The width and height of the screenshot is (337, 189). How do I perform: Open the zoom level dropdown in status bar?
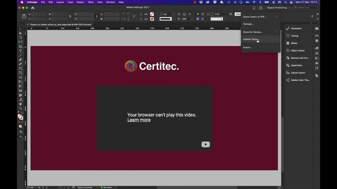(35, 187)
